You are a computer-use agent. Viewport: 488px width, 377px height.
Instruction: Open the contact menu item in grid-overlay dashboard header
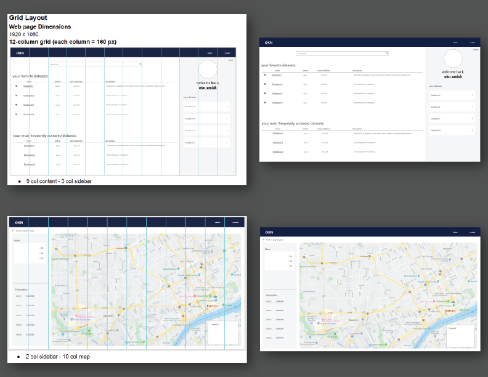click(227, 53)
